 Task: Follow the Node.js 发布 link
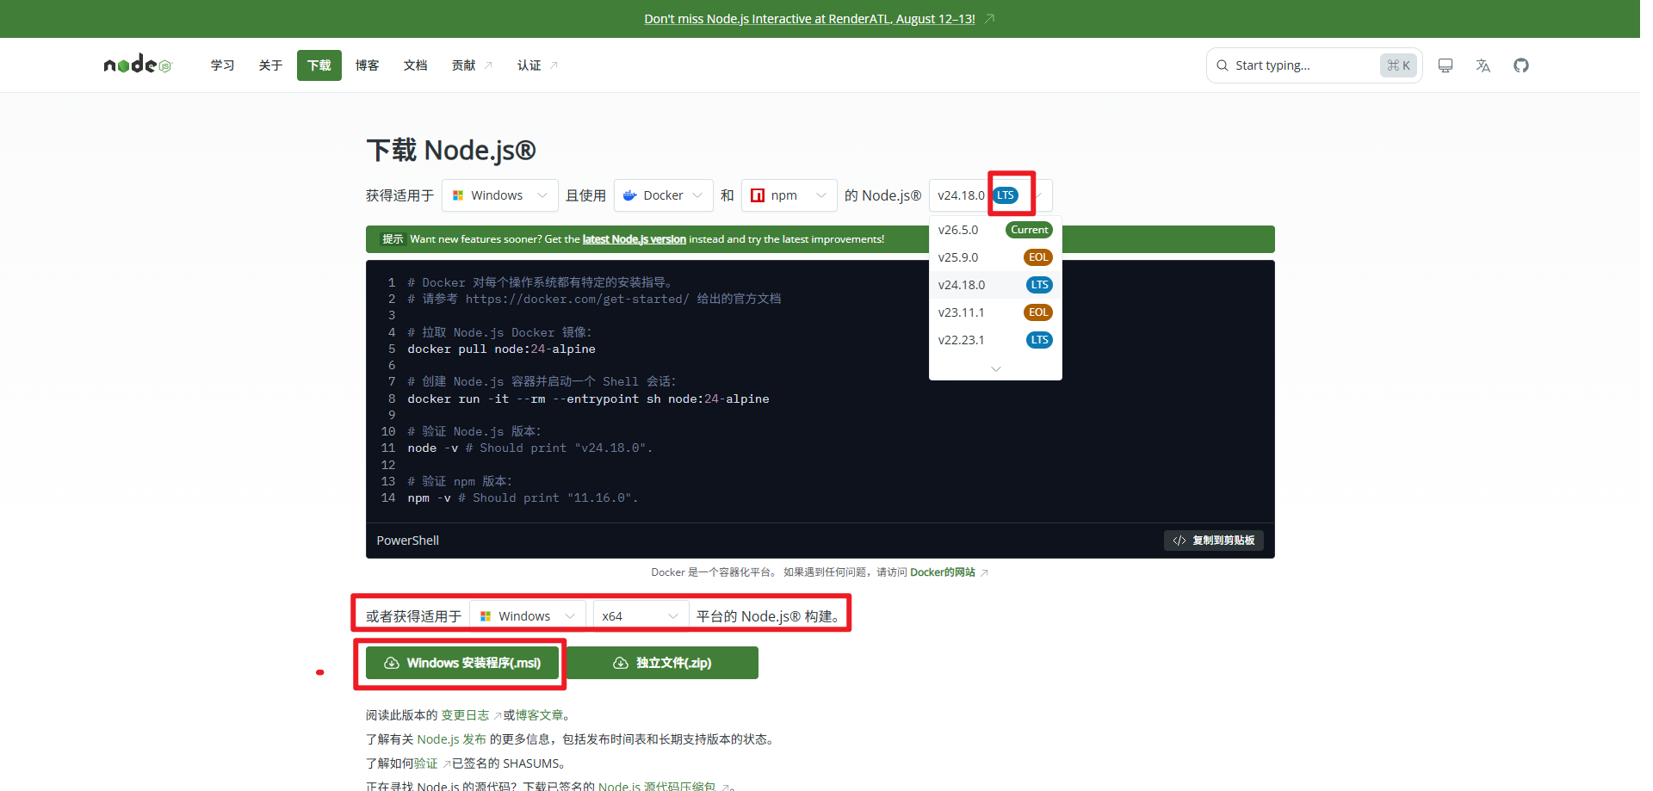coord(452,739)
